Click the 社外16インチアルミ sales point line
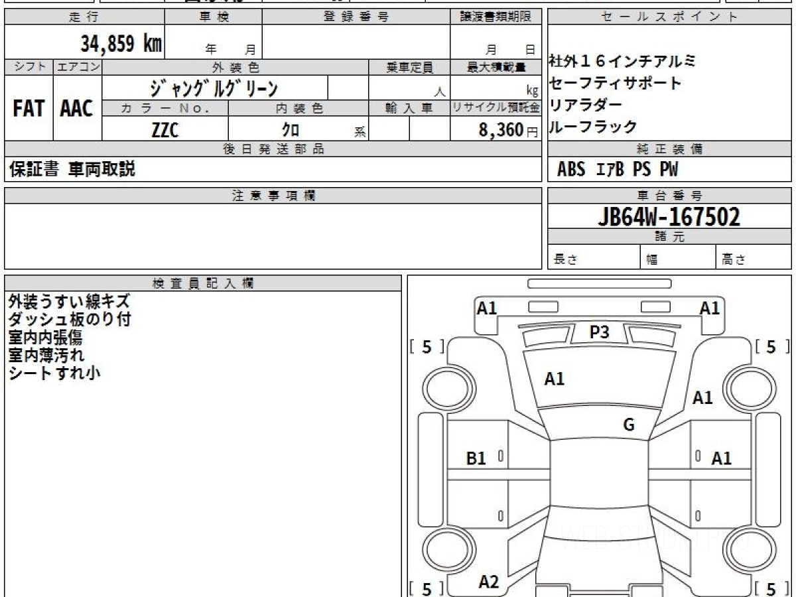The width and height of the screenshot is (796, 597). point(622,62)
